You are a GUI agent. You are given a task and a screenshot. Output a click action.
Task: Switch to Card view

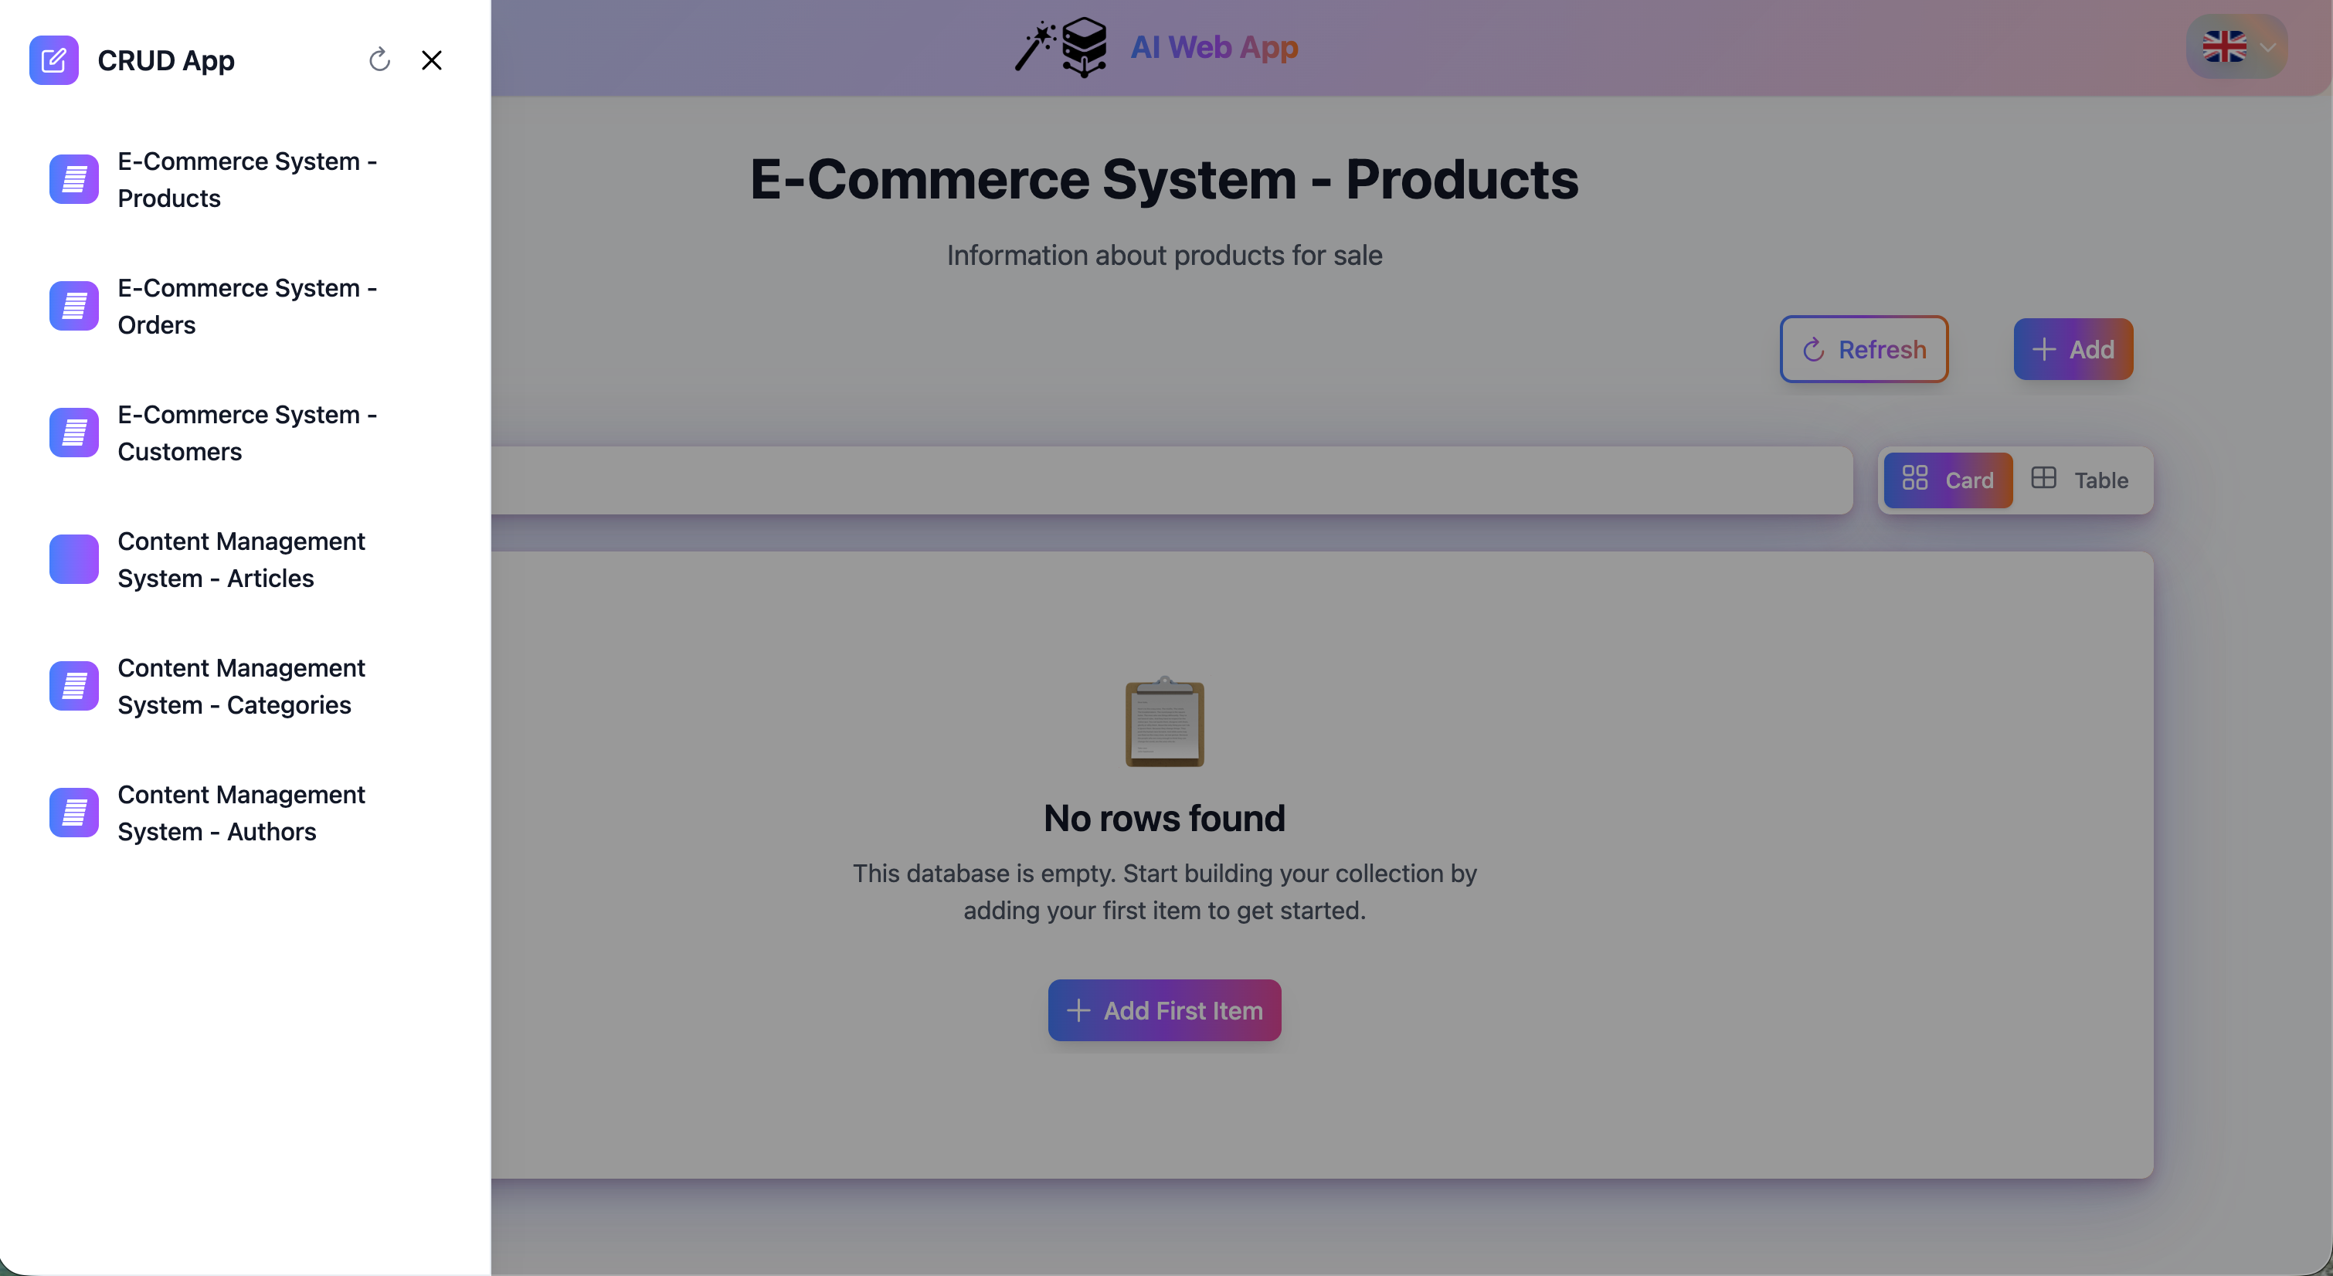(1948, 480)
